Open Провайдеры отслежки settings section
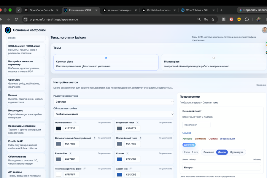Screen dimensions: 267x178 [x=26, y=129]
